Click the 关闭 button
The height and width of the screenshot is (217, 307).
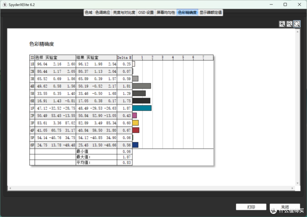point(285,207)
